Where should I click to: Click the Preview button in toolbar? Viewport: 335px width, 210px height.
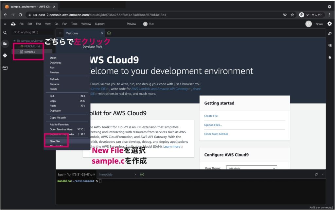[131, 24]
